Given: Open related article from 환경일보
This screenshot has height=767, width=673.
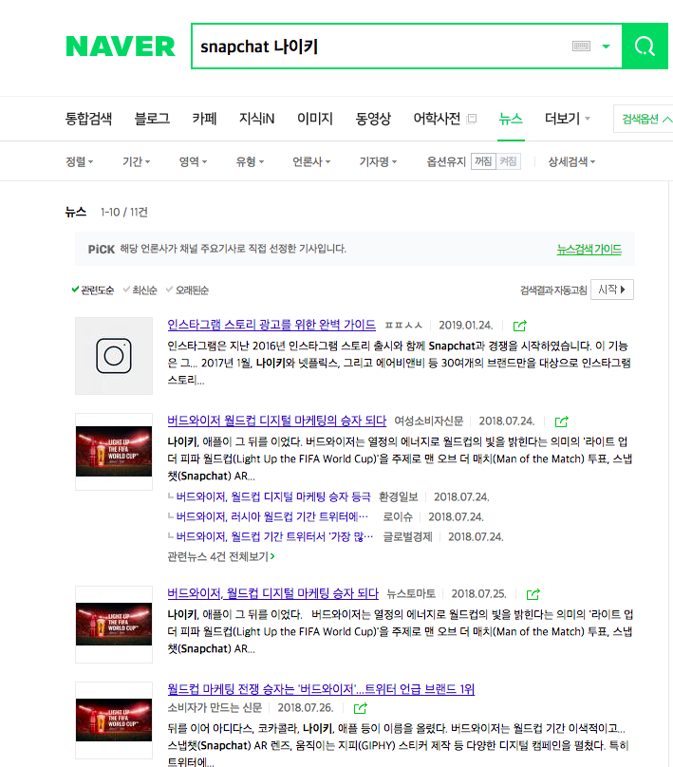Looking at the screenshot, I should 273,497.
